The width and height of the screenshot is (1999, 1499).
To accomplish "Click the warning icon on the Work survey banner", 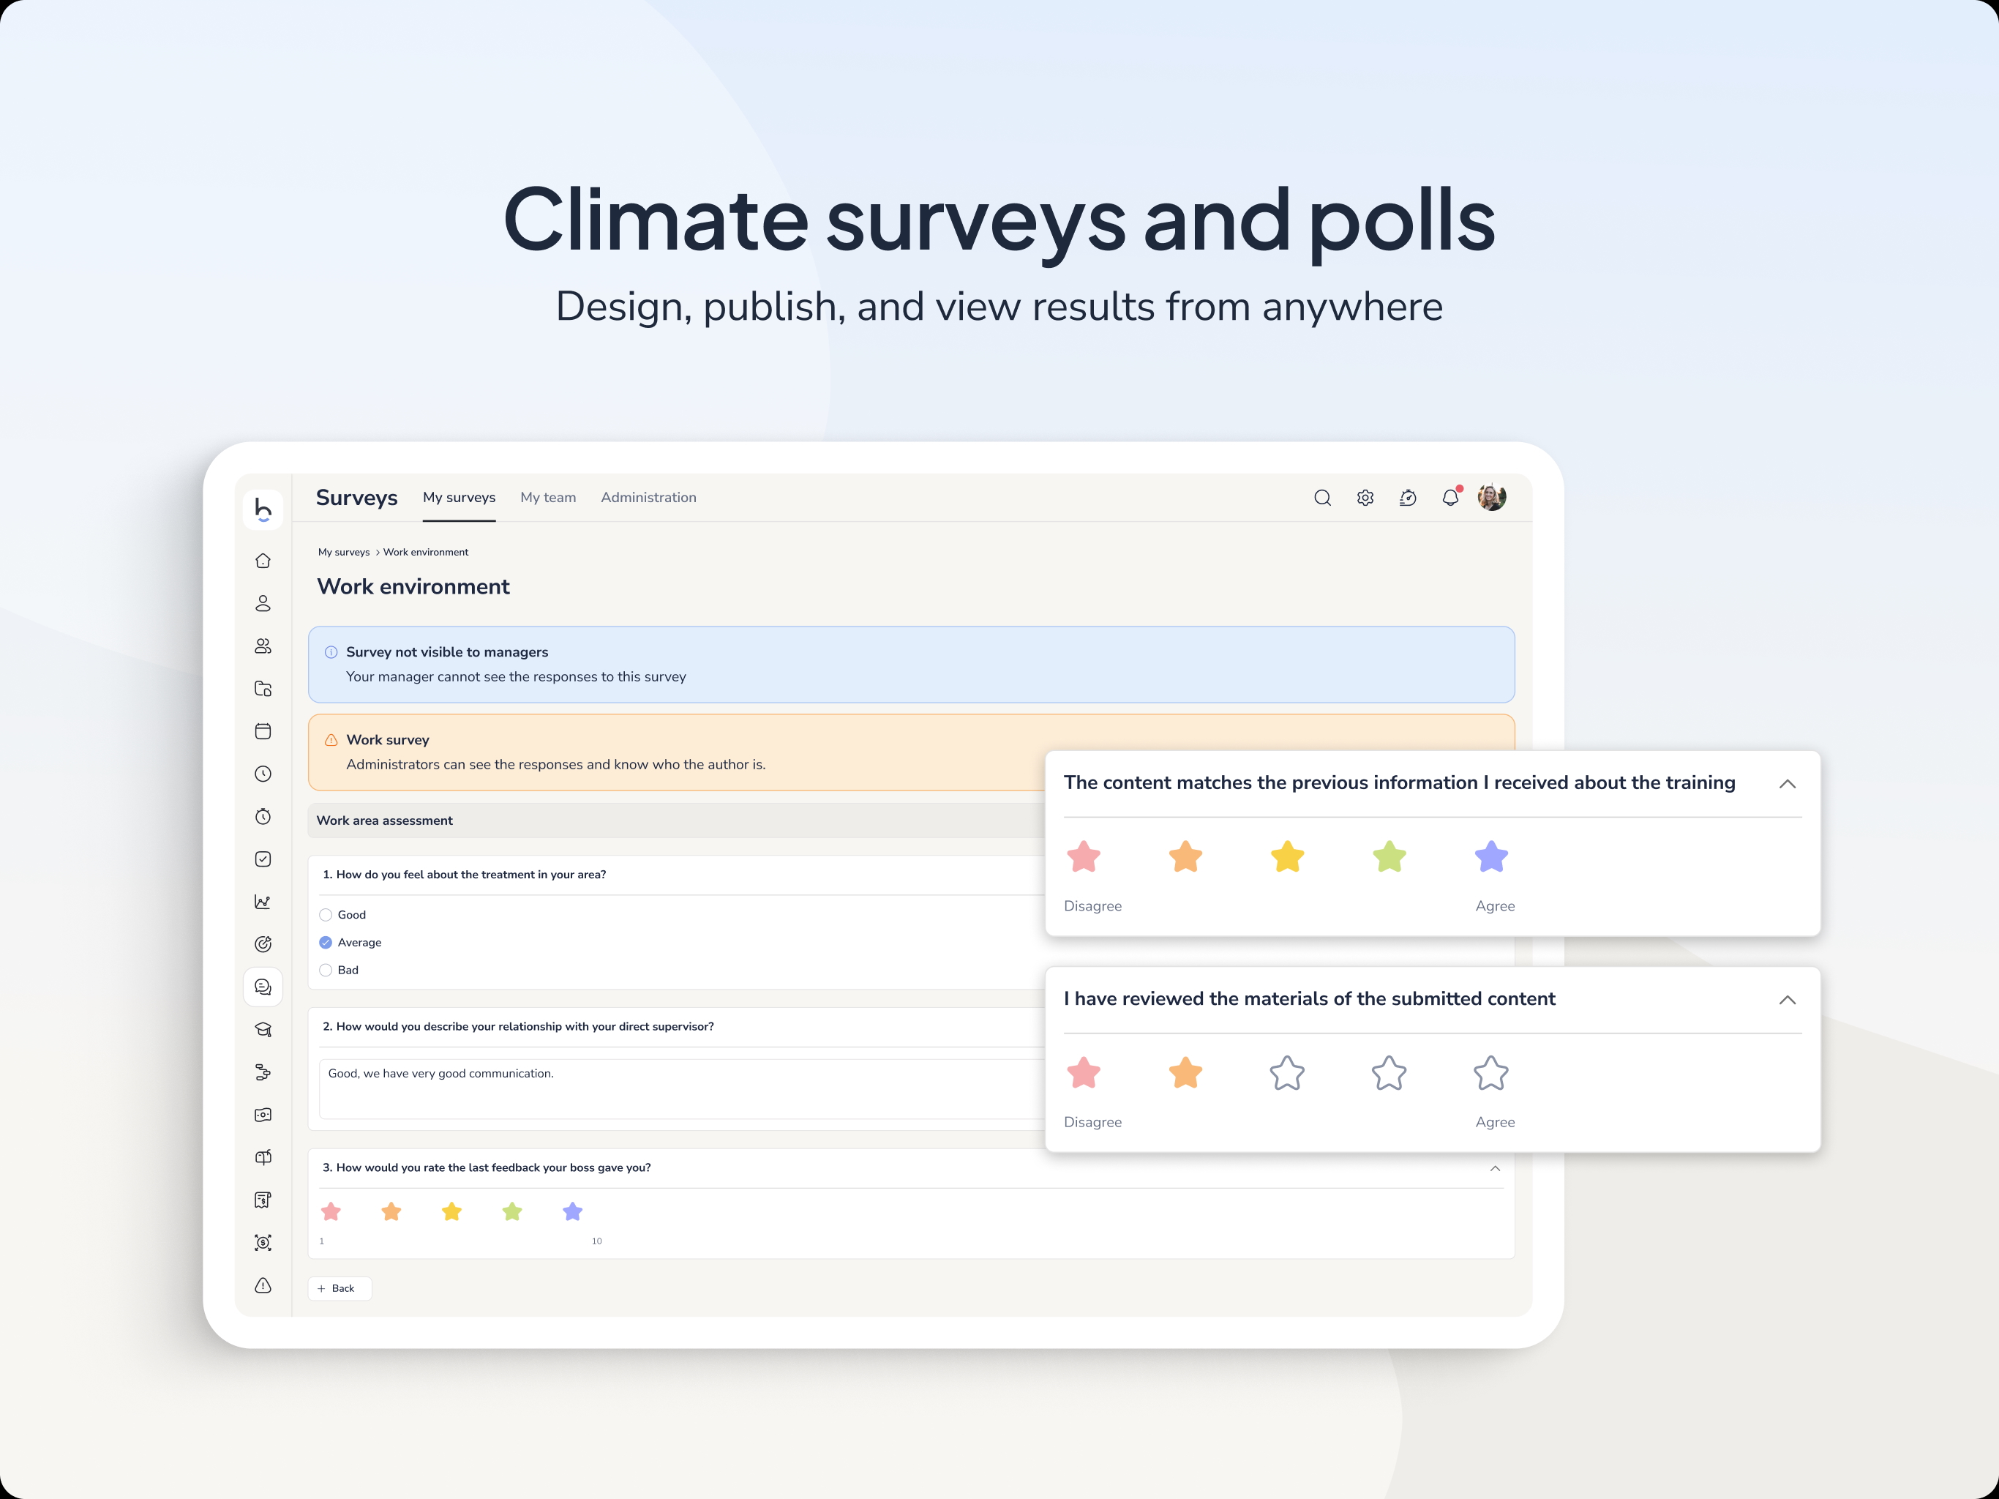I will click(x=331, y=739).
